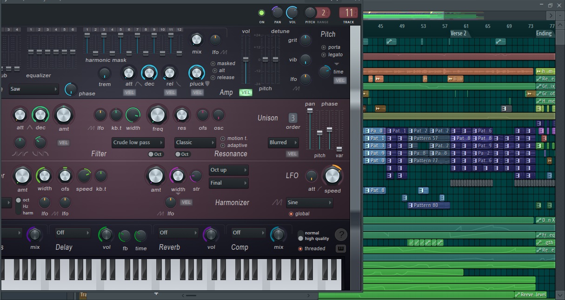Click the Delay fb knob
This screenshot has height=300, width=565.
pos(125,236)
